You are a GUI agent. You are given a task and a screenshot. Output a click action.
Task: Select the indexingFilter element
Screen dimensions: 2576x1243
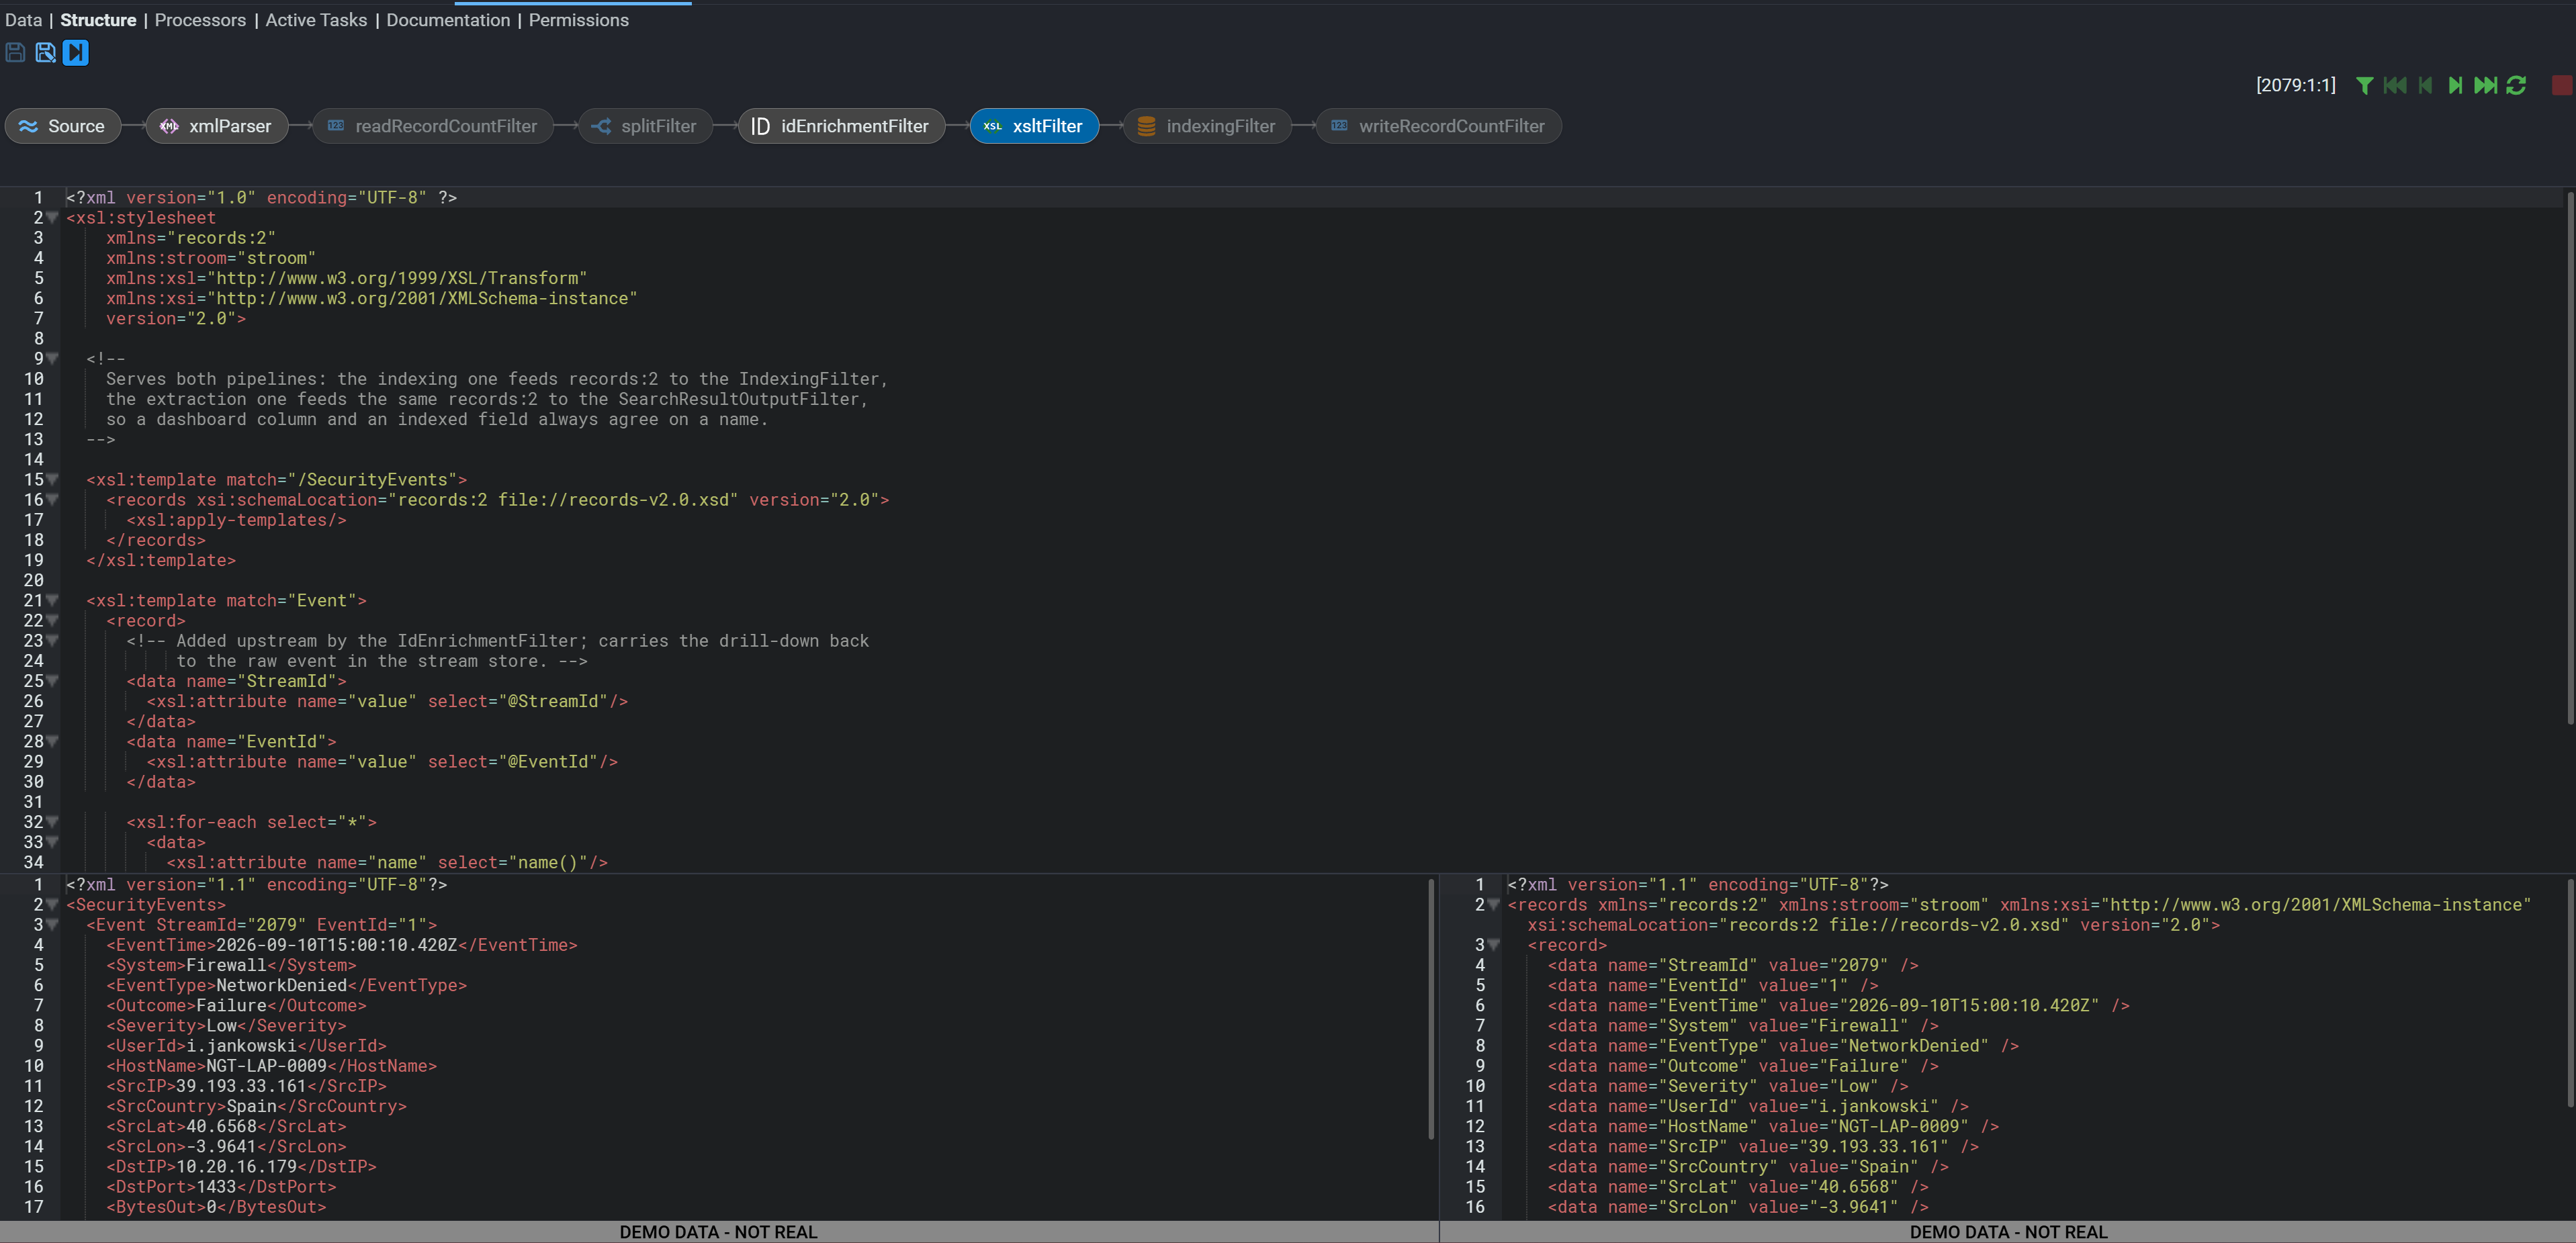coord(1207,126)
